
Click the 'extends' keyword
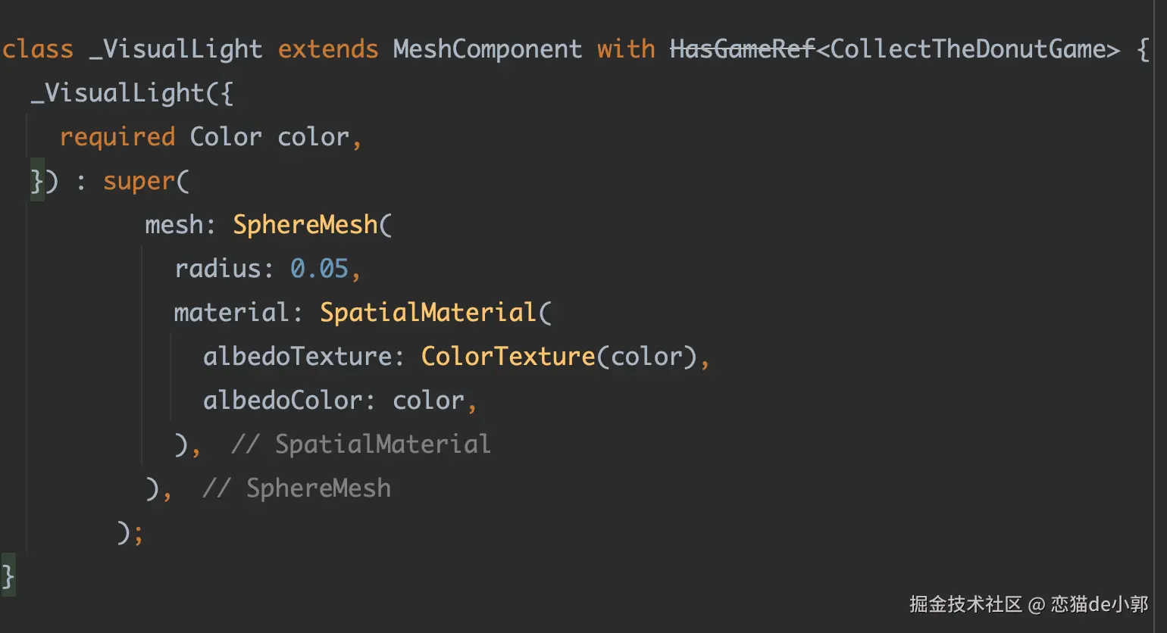[328, 50]
